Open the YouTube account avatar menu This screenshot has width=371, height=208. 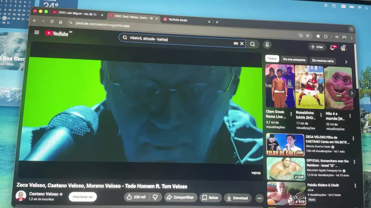pyautogui.click(x=344, y=48)
